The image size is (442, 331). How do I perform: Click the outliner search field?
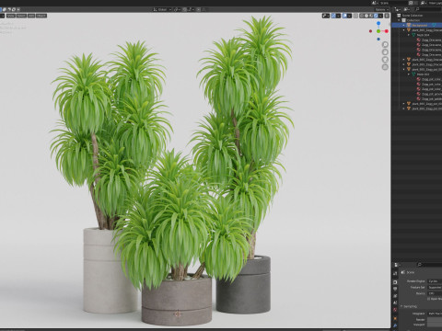[428, 9]
